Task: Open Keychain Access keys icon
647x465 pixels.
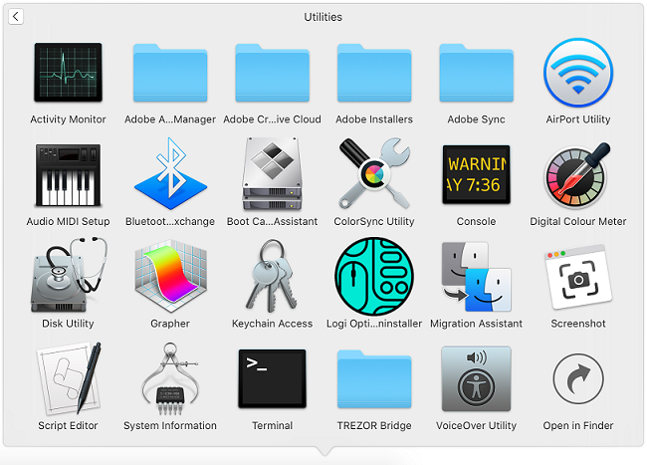Action: click(x=271, y=276)
